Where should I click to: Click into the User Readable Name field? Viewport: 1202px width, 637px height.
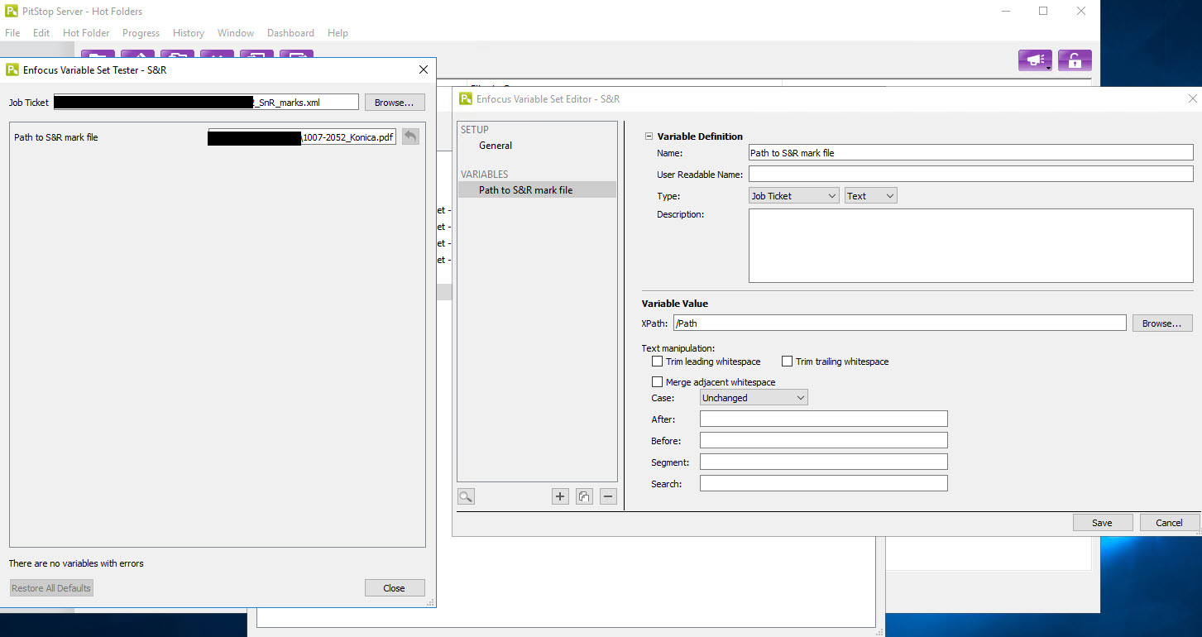coord(970,174)
